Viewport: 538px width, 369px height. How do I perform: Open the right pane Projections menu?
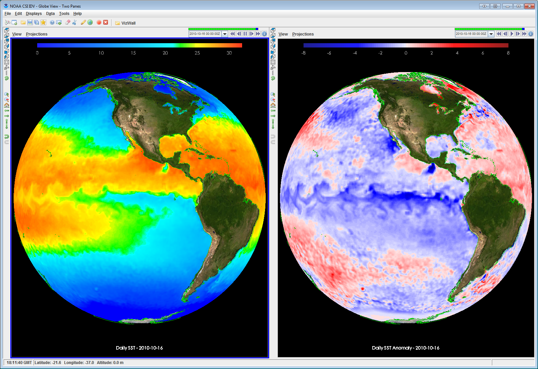(303, 34)
